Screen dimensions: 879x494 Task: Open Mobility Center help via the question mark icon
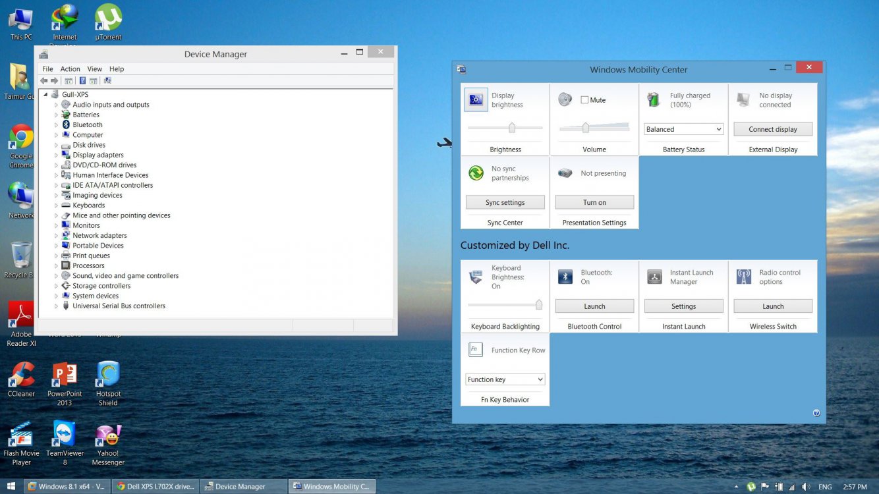pos(816,412)
